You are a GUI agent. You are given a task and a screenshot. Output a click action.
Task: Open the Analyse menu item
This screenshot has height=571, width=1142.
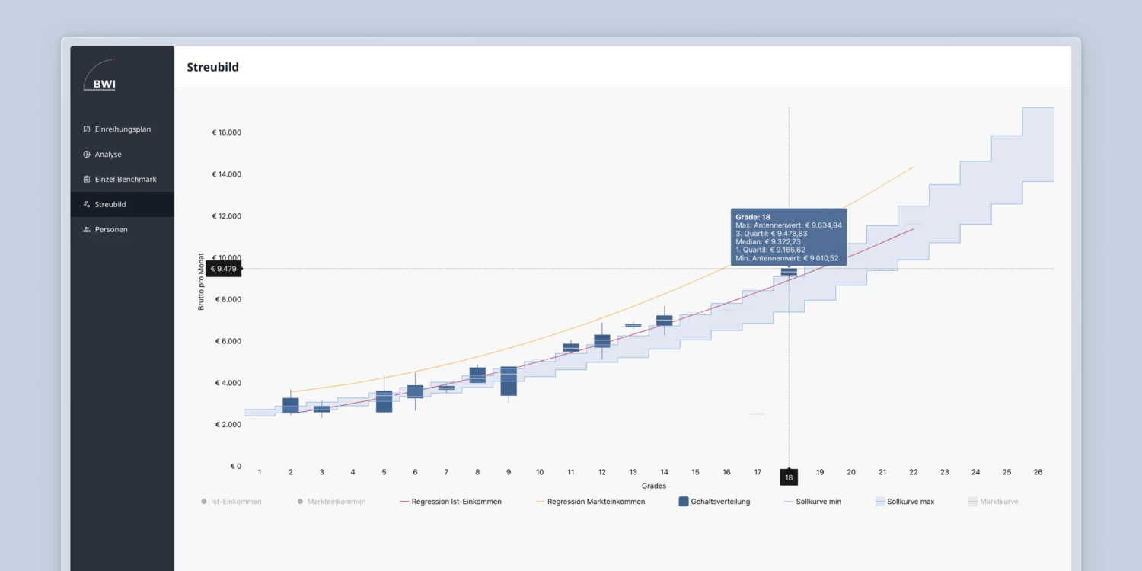(x=108, y=155)
